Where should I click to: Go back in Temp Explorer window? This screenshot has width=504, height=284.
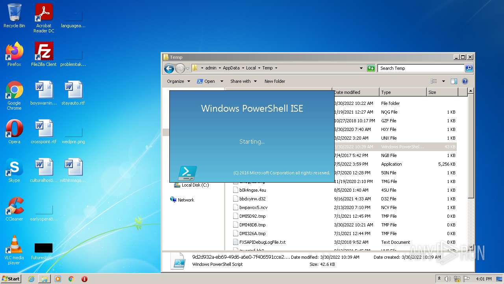(169, 68)
